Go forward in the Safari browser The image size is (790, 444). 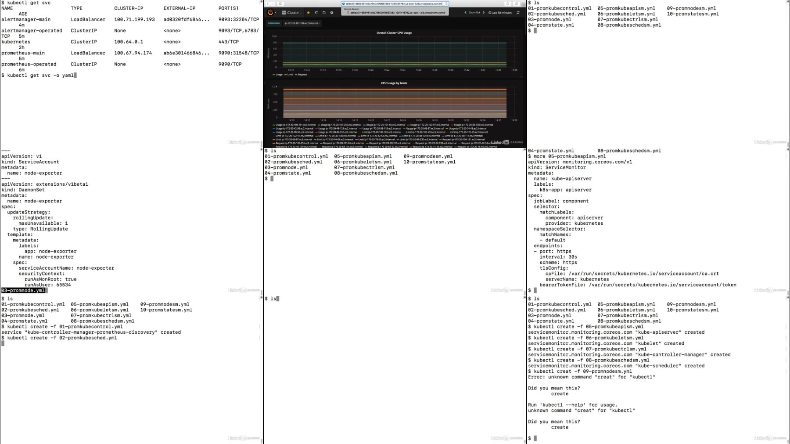point(273,4)
